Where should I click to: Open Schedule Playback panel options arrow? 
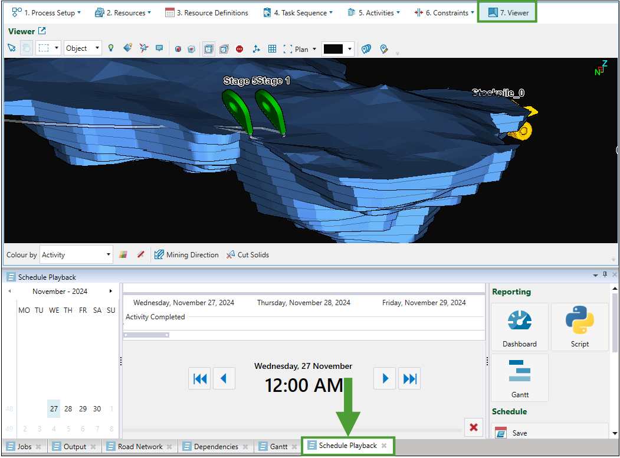click(x=595, y=275)
